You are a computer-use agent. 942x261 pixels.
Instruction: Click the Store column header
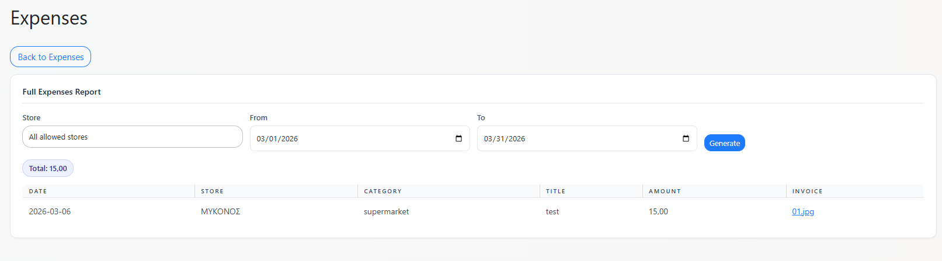click(x=212, y=191)
